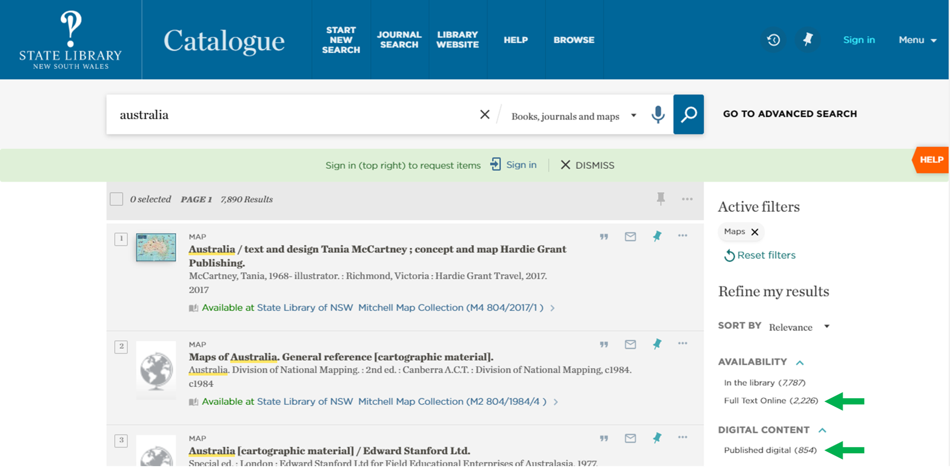The image size is (950, 469).
Task: Open pinned records using the top pin icon
Action: (808, 40)
